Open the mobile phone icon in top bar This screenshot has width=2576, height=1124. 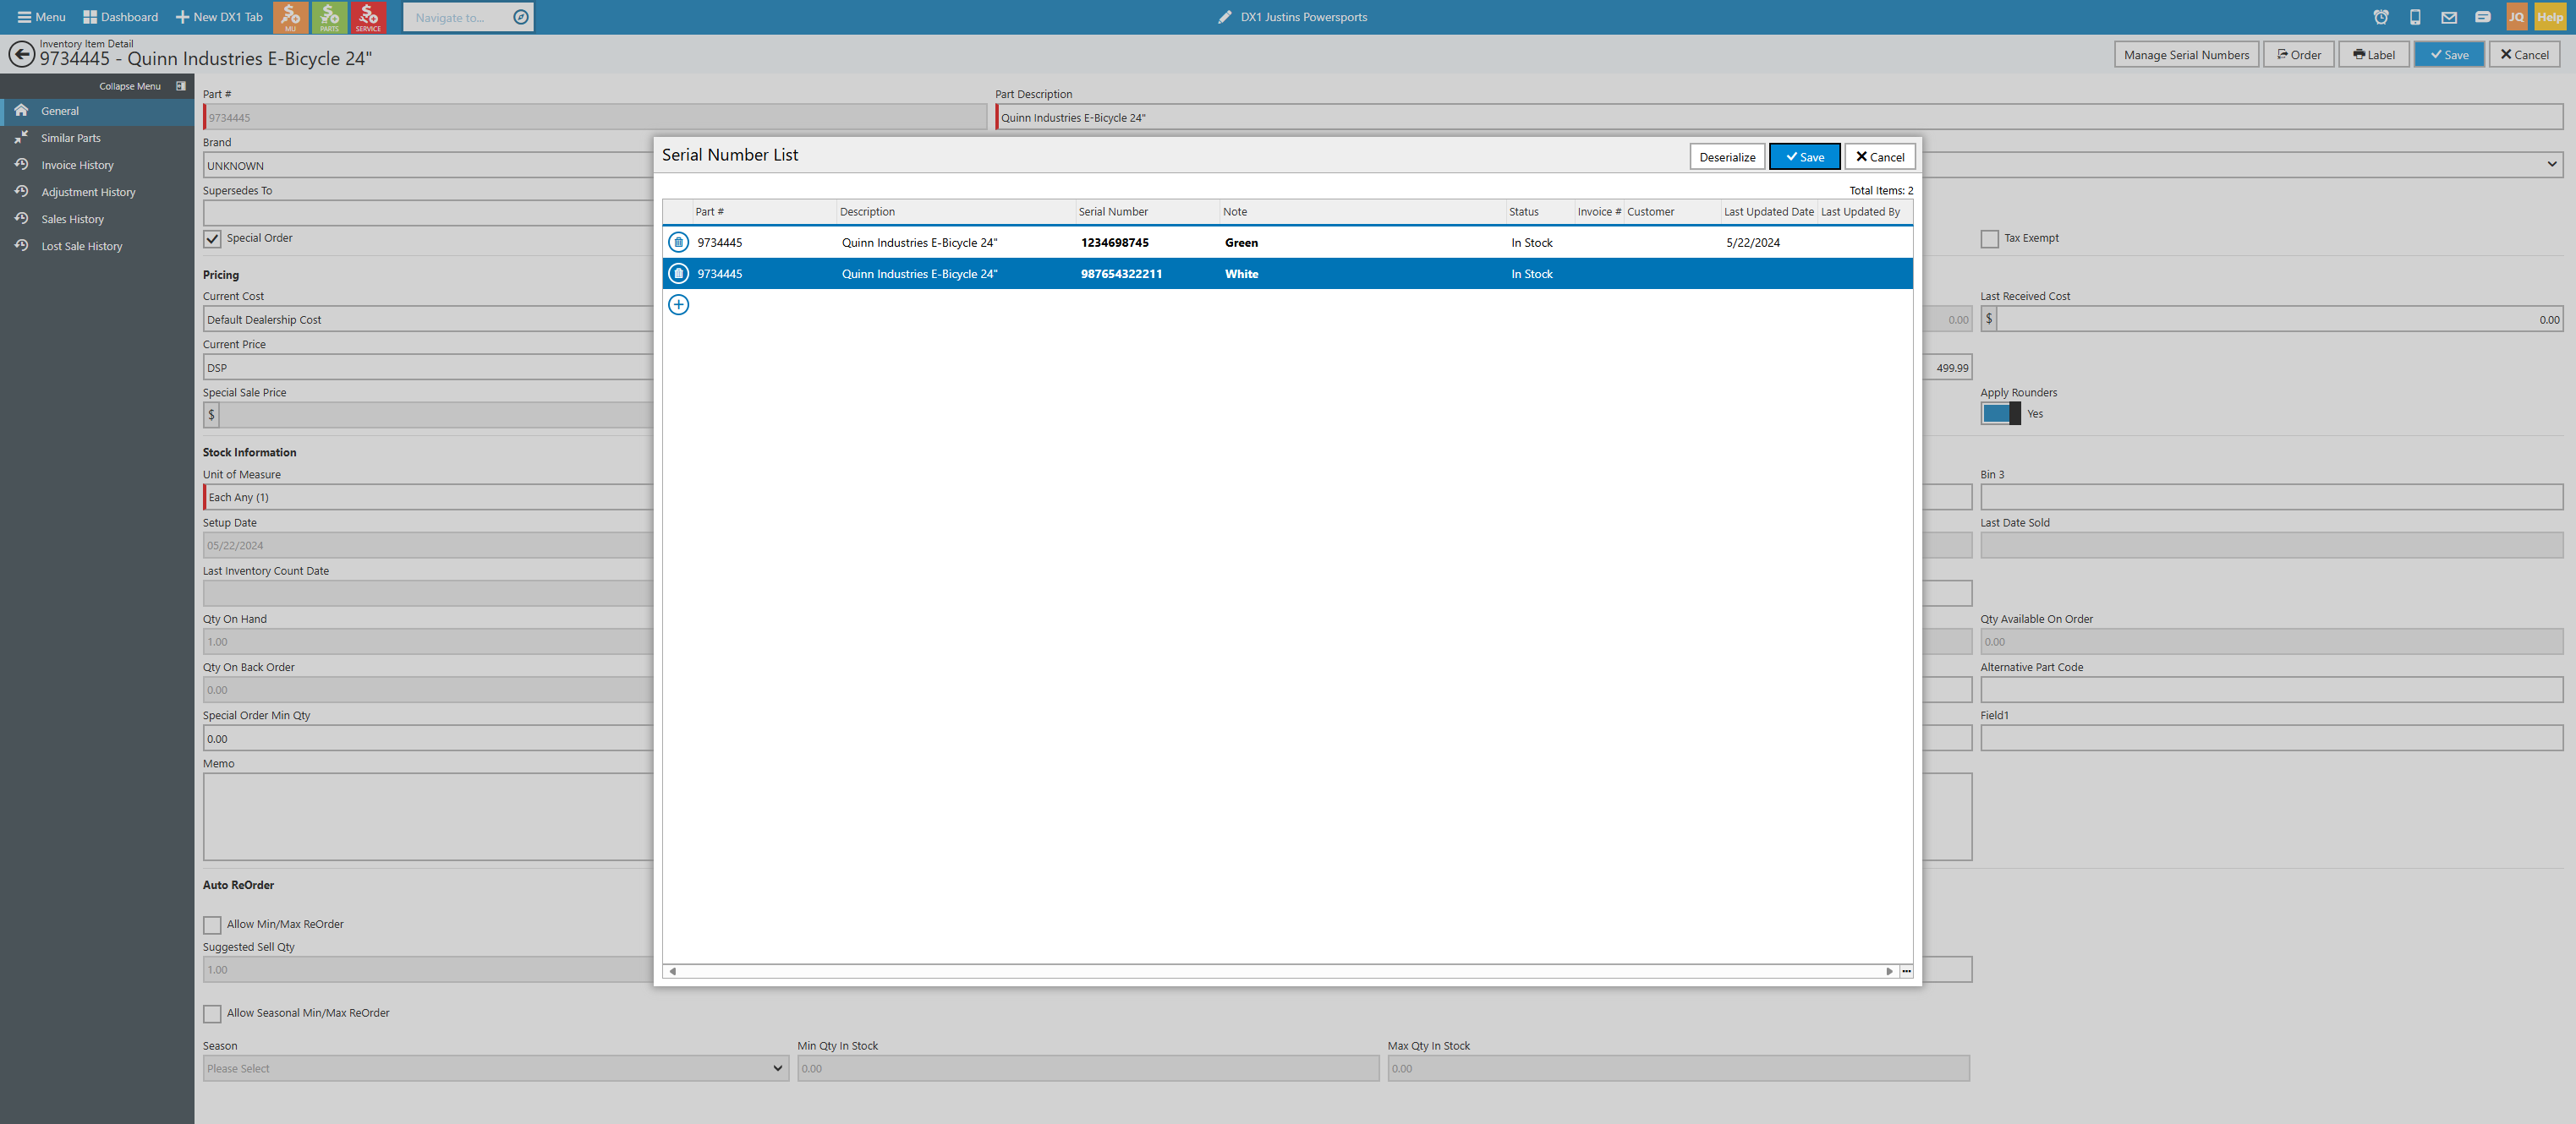[2415, 17]
